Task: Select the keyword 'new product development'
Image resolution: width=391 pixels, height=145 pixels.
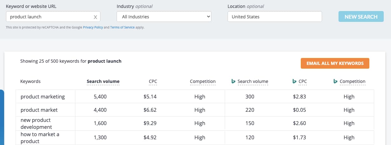Action: (x=36, y=123)
